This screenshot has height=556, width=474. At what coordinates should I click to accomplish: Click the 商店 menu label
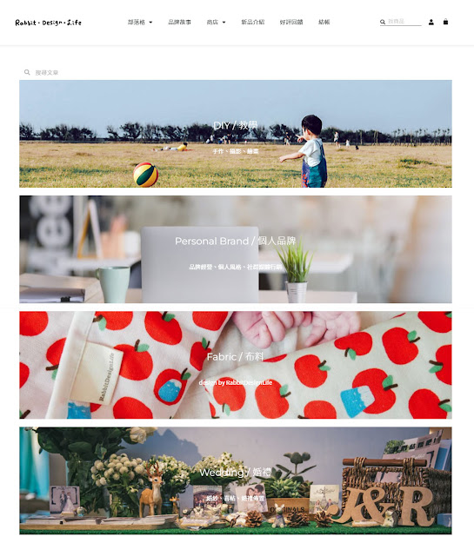212,22
